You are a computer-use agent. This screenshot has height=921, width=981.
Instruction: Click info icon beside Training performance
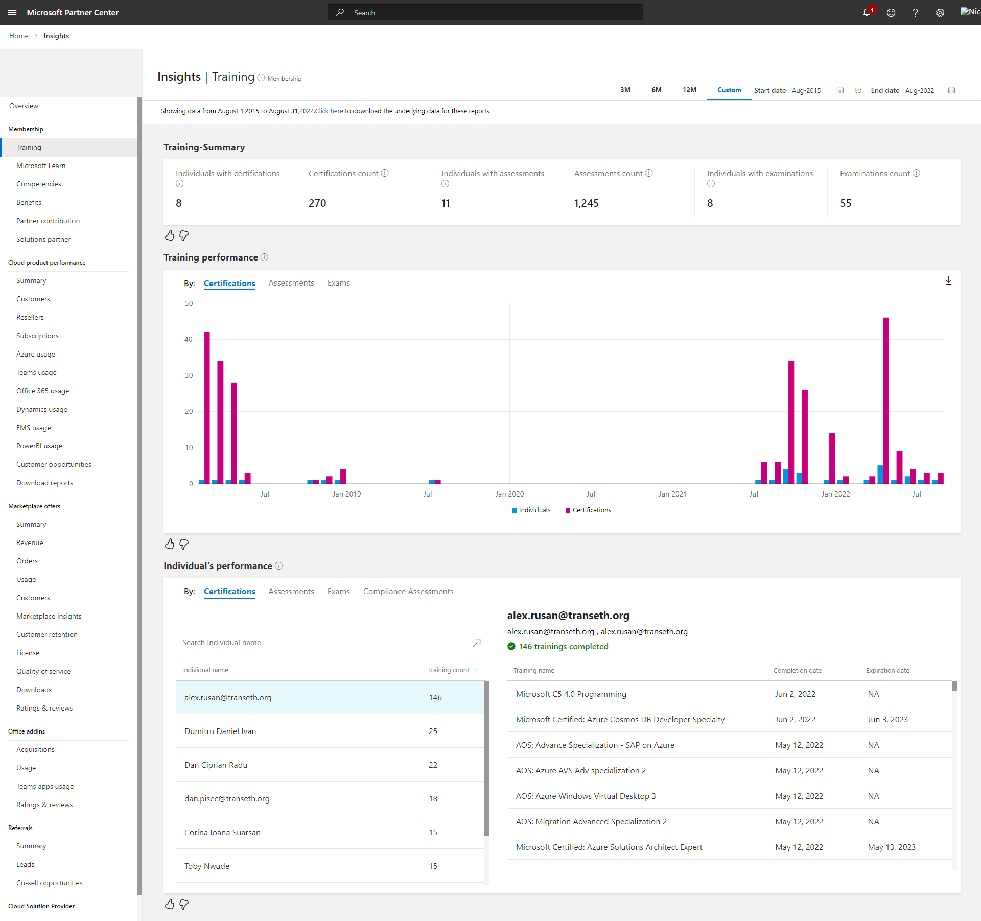tap(264, 257)
